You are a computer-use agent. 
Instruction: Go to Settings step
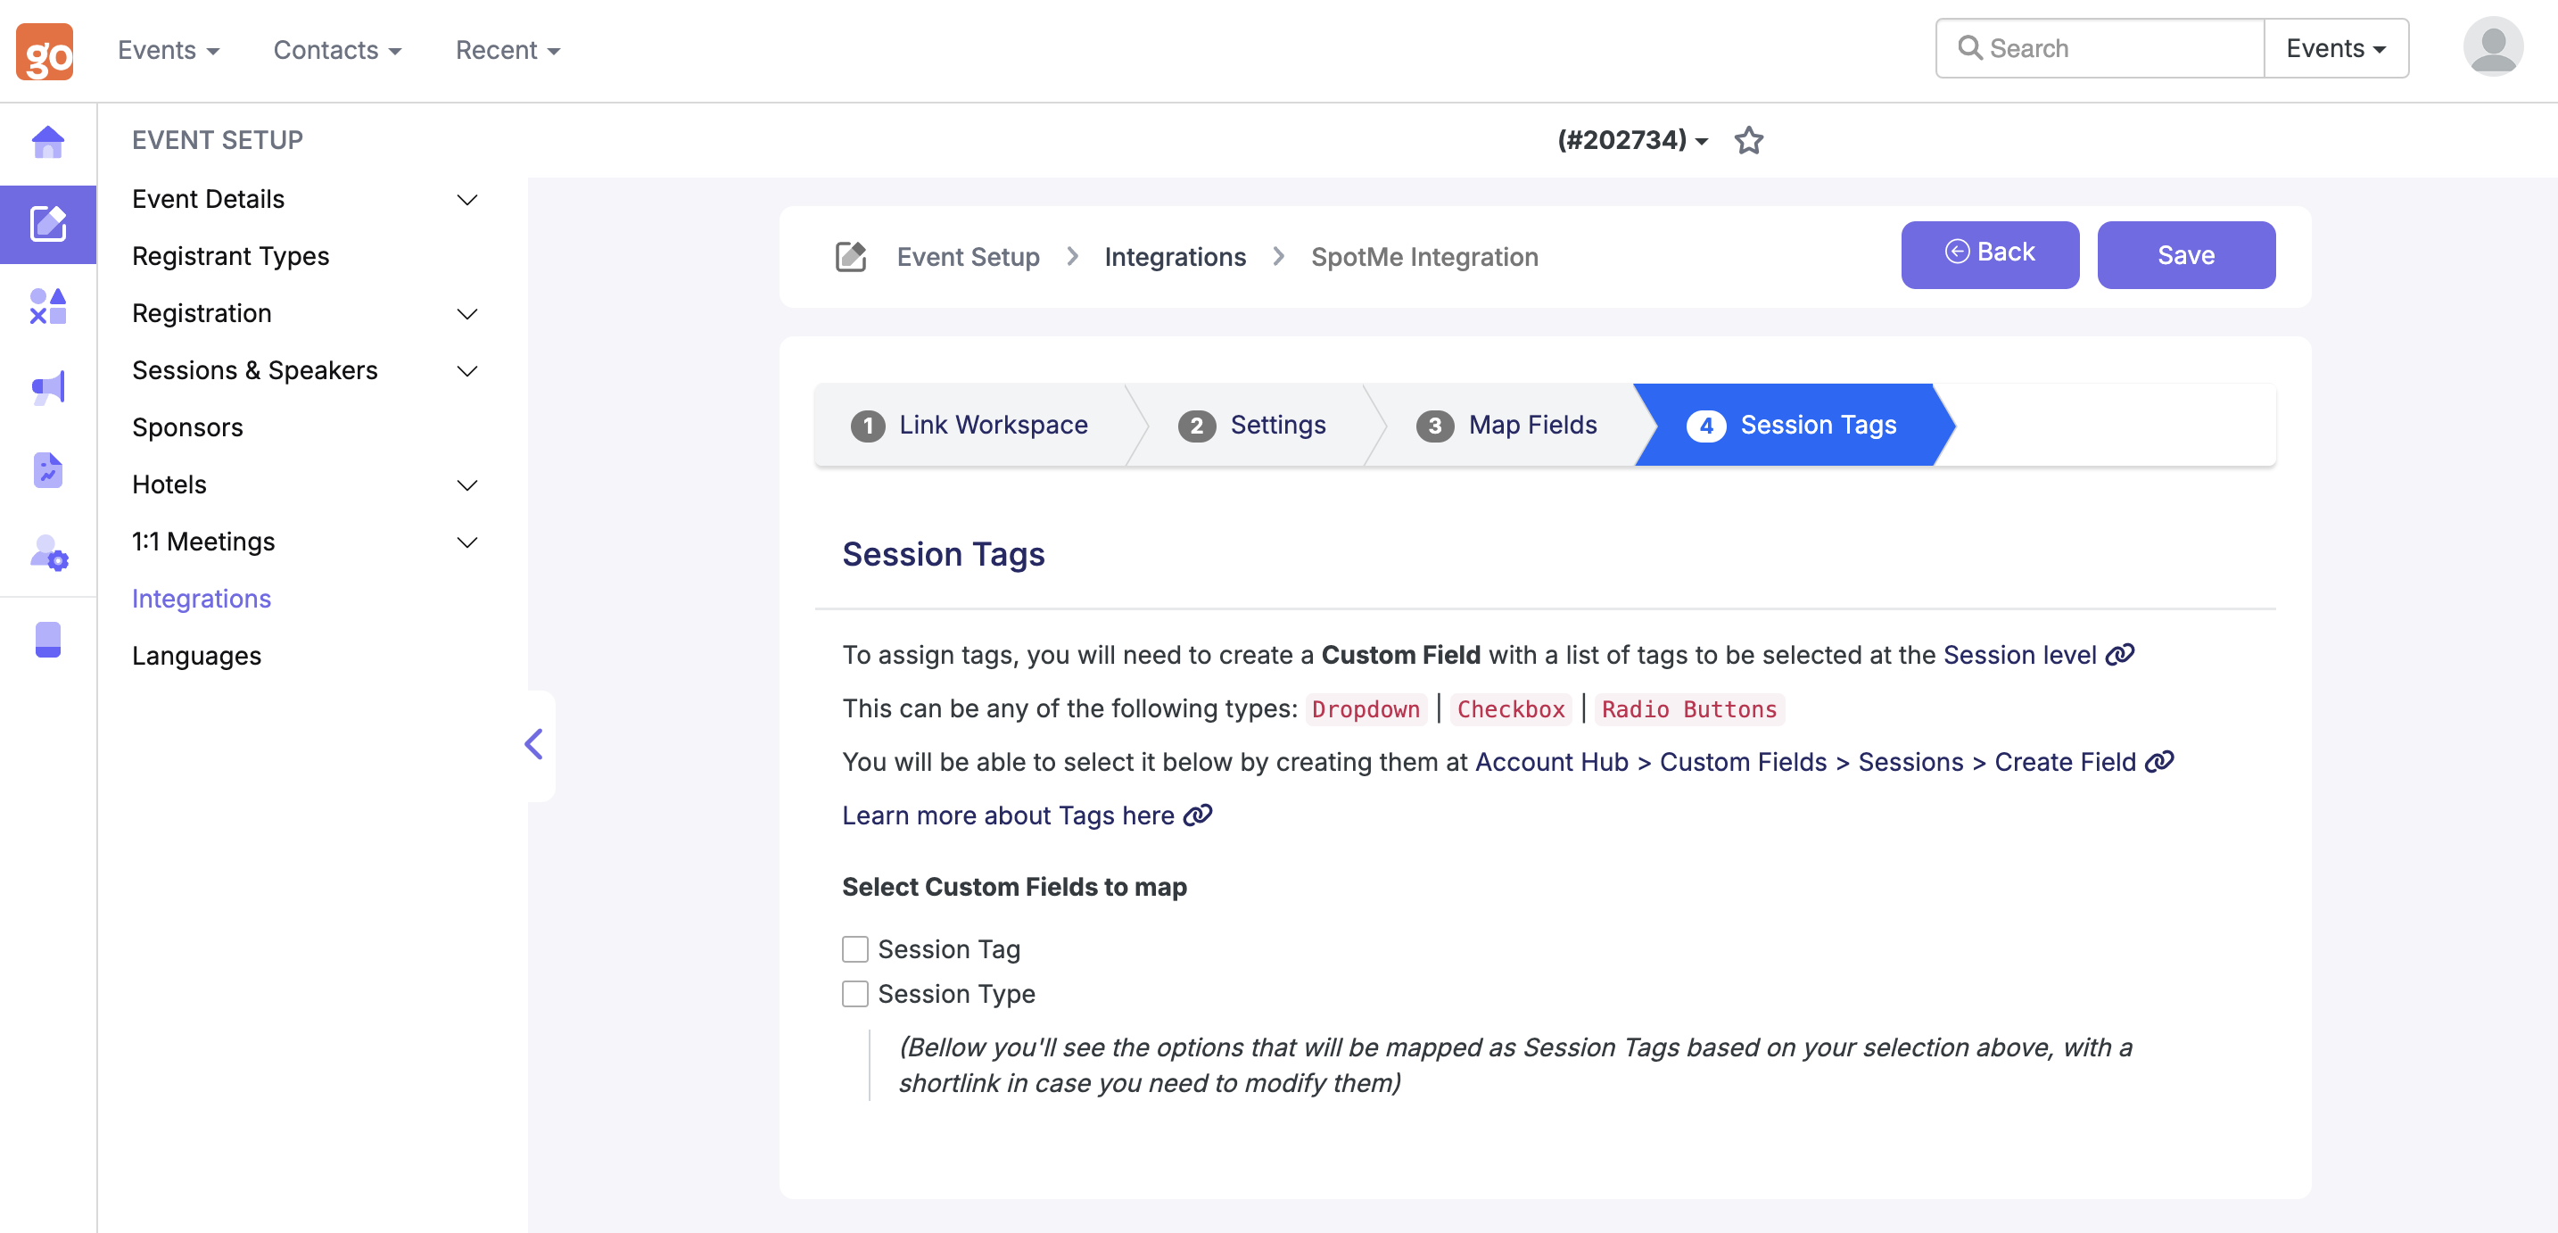click(1252, 426)
